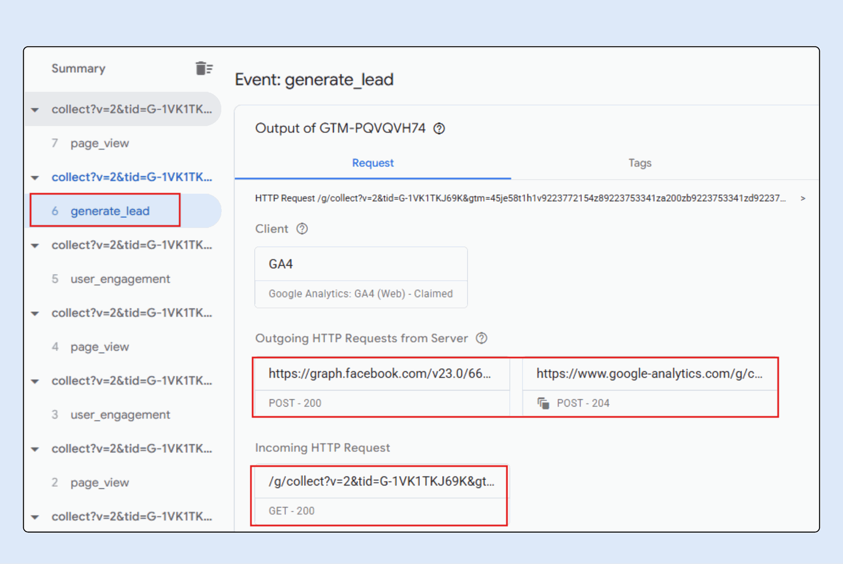Click help icon beside Outgoing HTTP Requests
Screen dimensions: 843x564
point(482,338)
